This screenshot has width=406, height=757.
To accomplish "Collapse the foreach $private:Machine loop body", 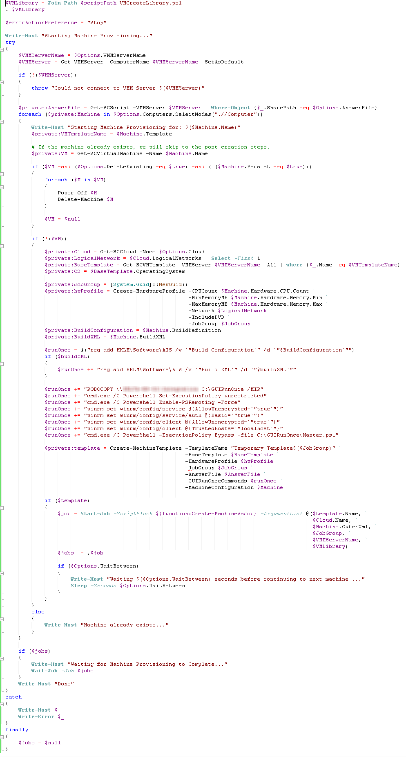I will point(2,121).
